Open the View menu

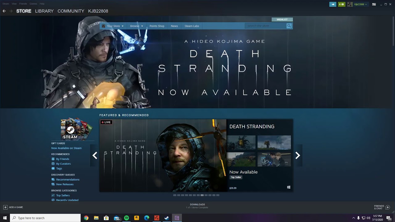click(14, 4)
